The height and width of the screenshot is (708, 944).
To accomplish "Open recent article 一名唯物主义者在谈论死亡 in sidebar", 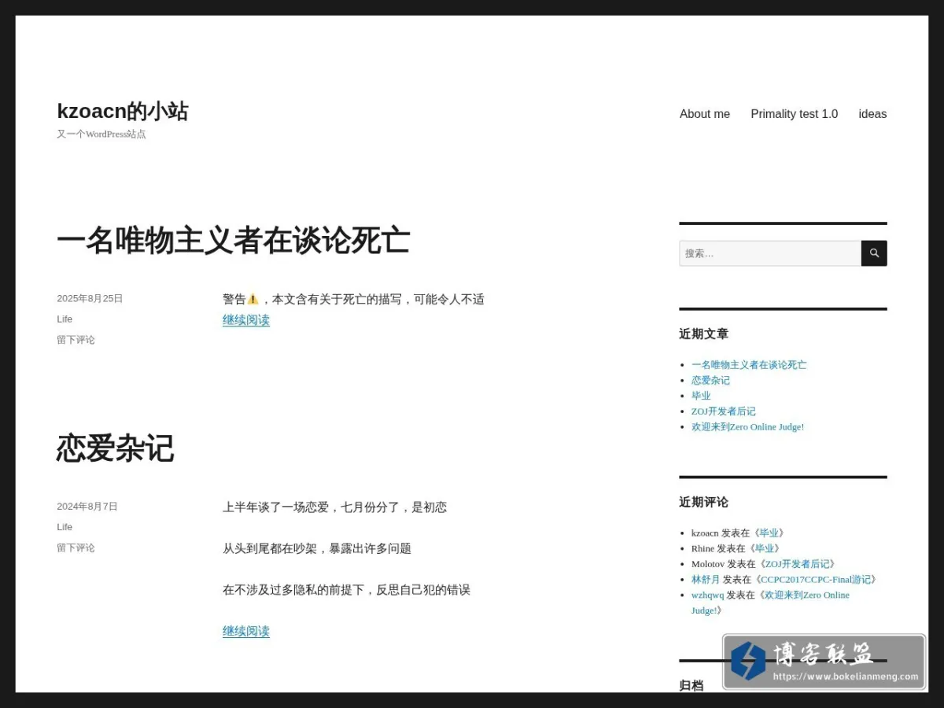I will (x=749, y=364).
